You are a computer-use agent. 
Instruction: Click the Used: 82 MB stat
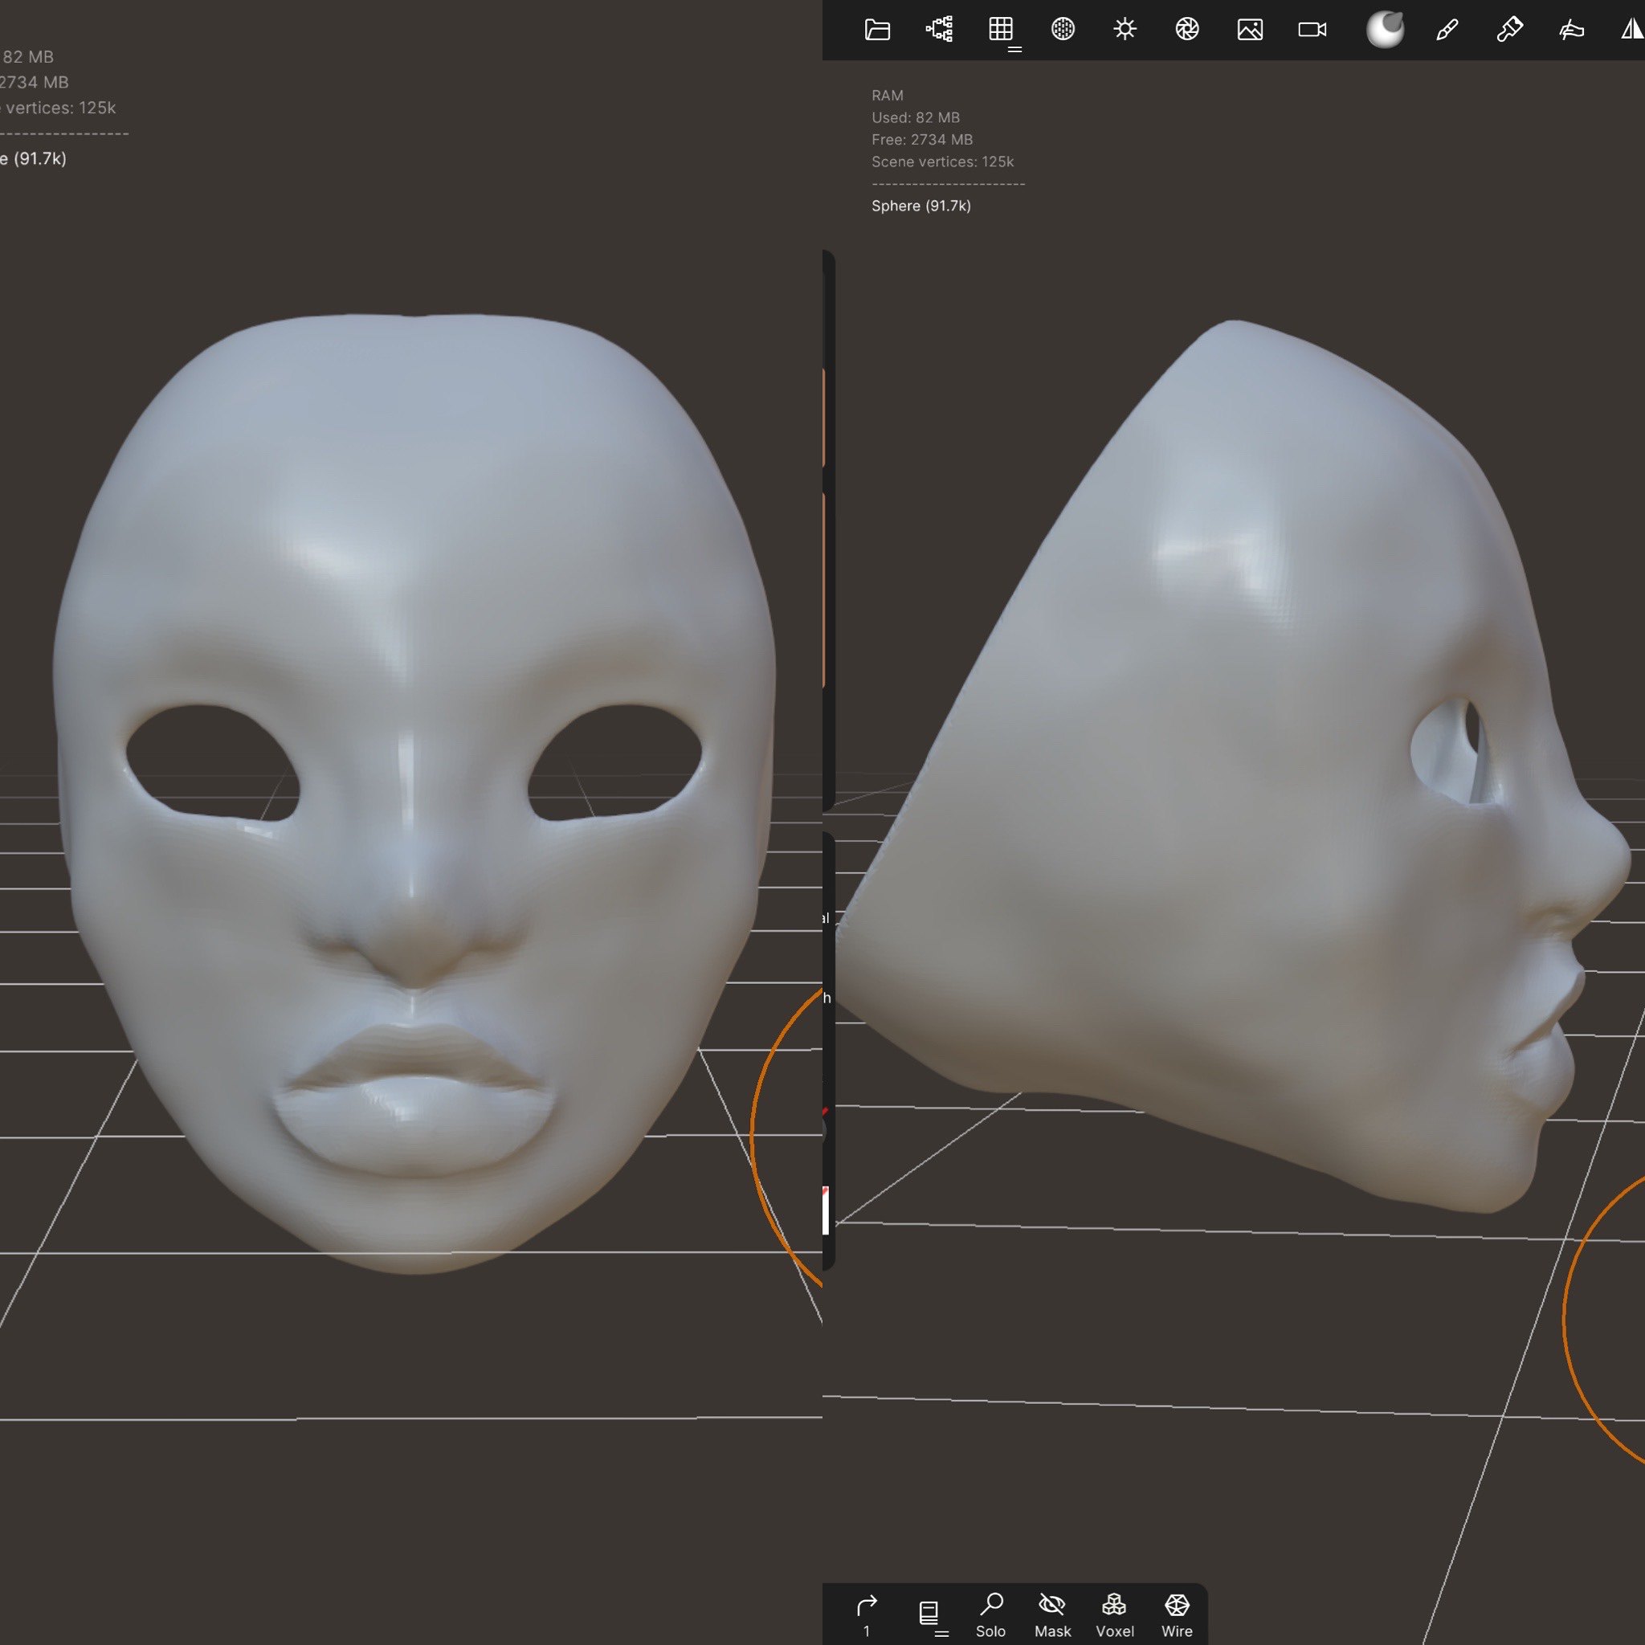[916, 117]
